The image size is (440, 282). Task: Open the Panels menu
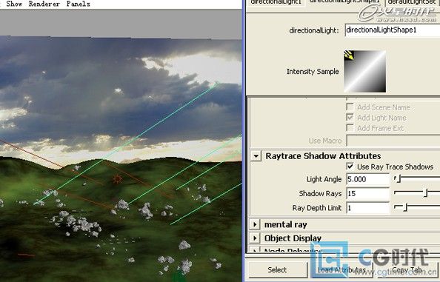pyautogui.click(x=79, y=4)
